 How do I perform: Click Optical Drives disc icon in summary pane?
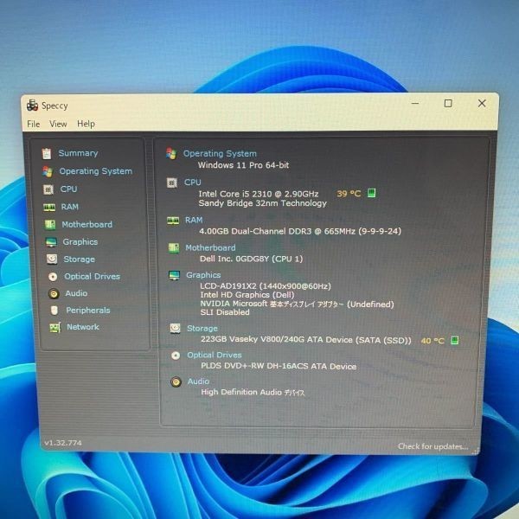point(176,356)
